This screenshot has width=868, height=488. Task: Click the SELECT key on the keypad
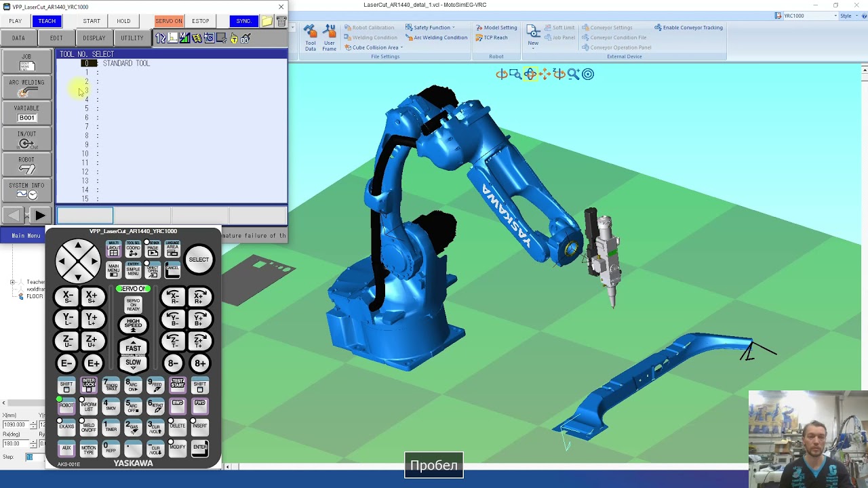click(x=199, y=260)
